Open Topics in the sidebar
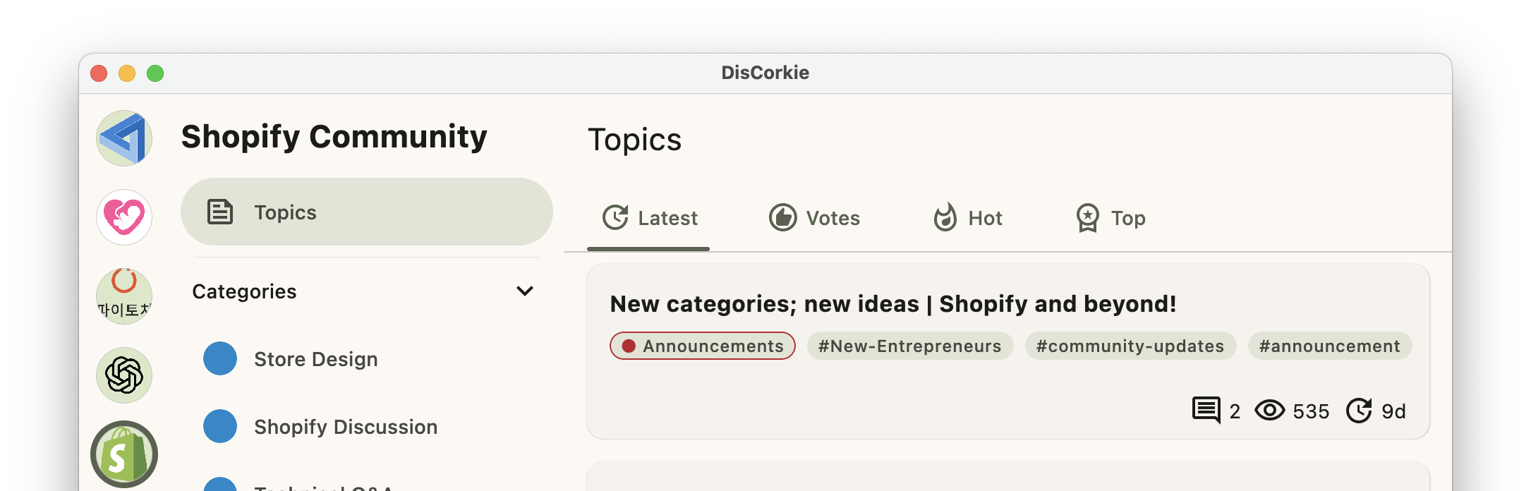1531x491 pixels. [366, 212]
